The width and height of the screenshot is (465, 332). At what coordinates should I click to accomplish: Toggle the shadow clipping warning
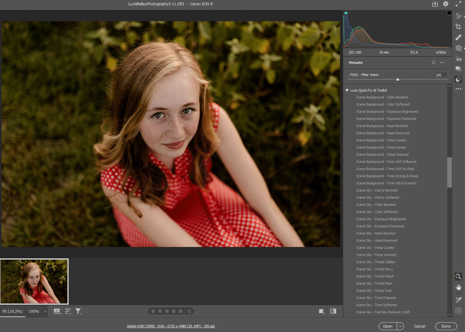tap(346, 13)
